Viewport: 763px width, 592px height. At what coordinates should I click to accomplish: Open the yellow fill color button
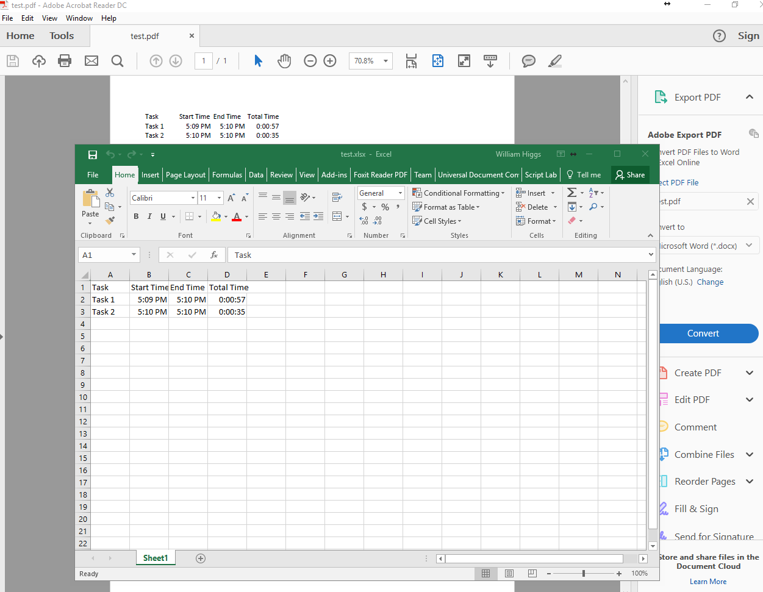216,216
